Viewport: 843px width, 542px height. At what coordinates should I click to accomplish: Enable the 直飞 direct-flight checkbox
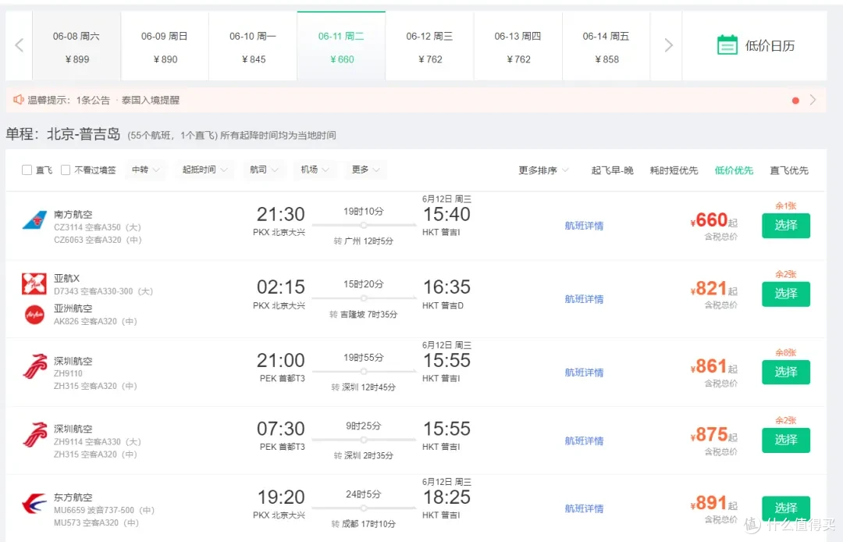click(x=27, y=170)
